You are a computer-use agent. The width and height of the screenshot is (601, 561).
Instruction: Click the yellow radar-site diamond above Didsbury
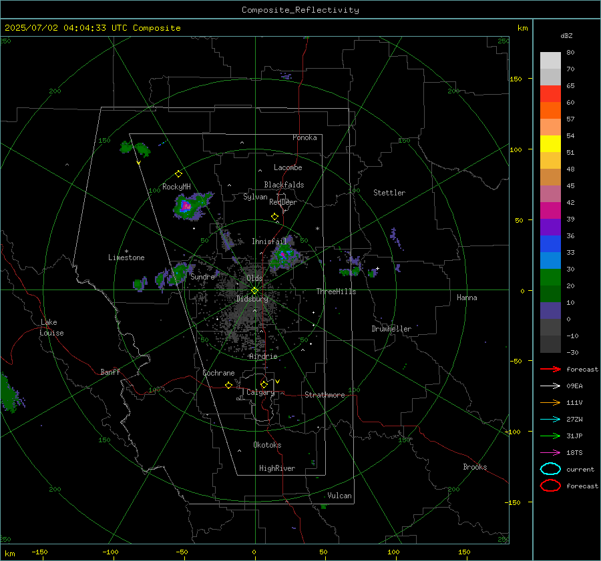(255, 291)
